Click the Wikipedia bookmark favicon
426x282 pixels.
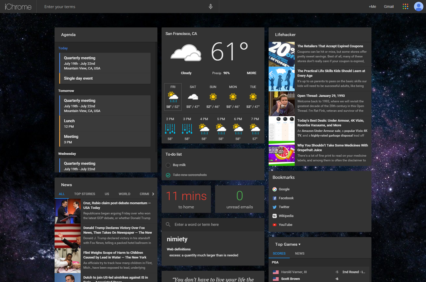275,216
